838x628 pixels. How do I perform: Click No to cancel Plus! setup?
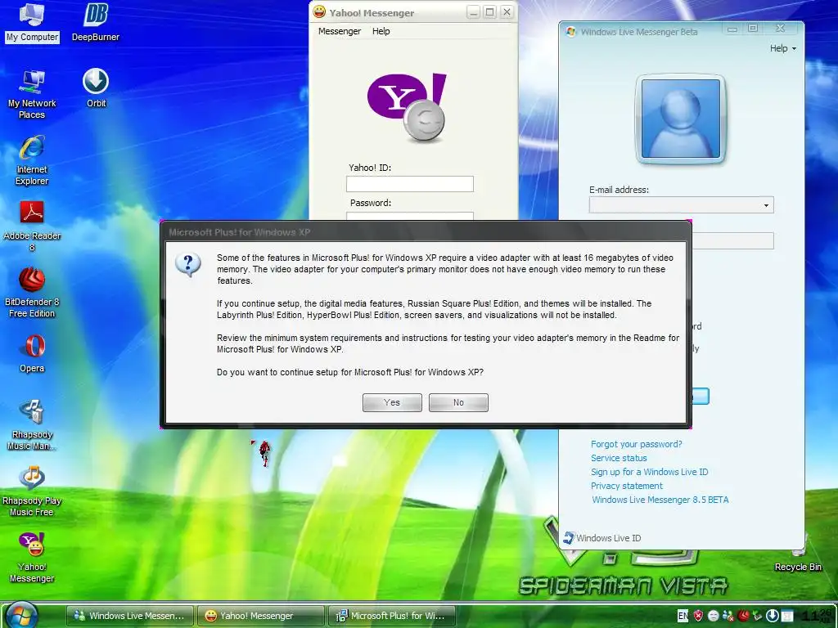click(x=458, y=402)
